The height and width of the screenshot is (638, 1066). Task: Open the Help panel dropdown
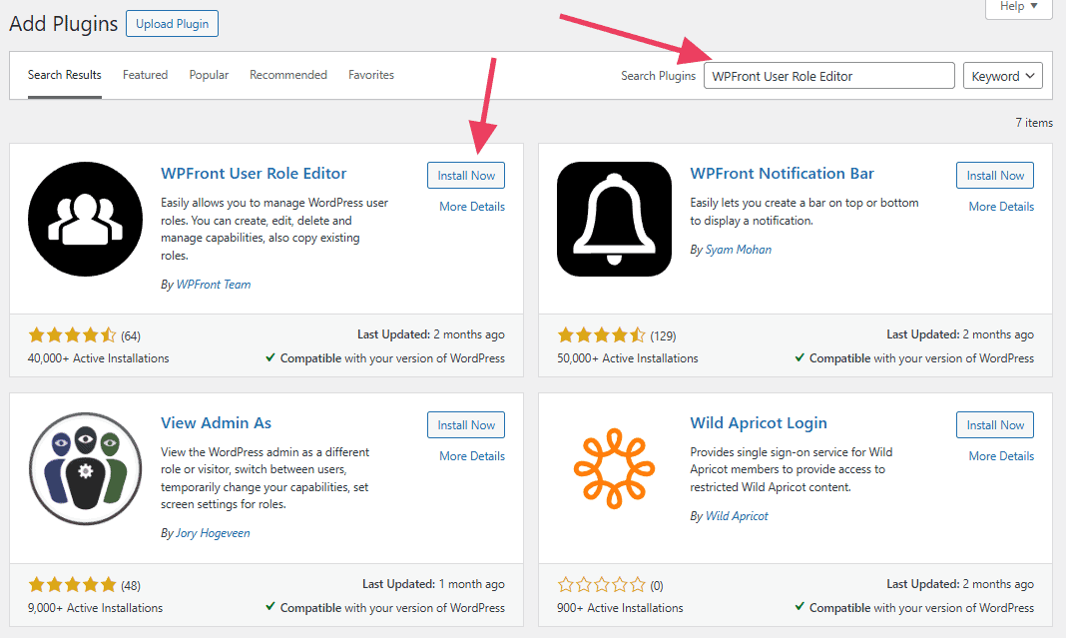point(1017,8)
